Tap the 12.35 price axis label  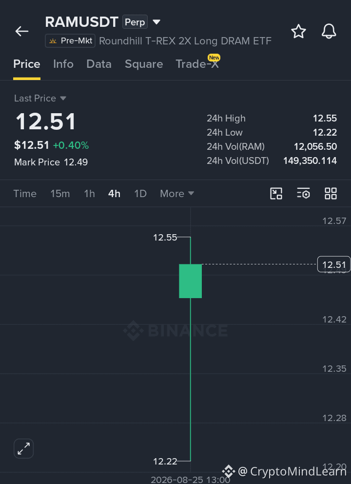click(334, 368)
